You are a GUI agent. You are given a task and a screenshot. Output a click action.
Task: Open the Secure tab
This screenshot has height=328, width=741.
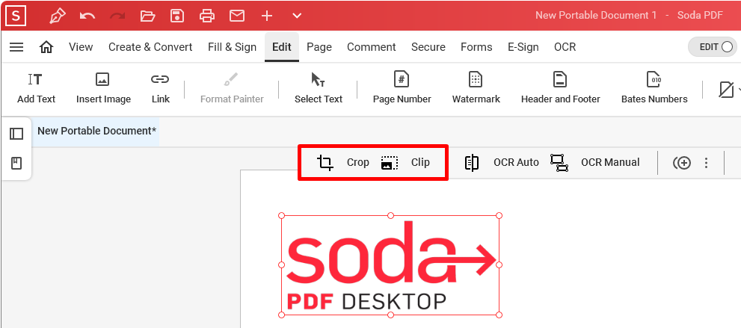[x=428, y=47]
